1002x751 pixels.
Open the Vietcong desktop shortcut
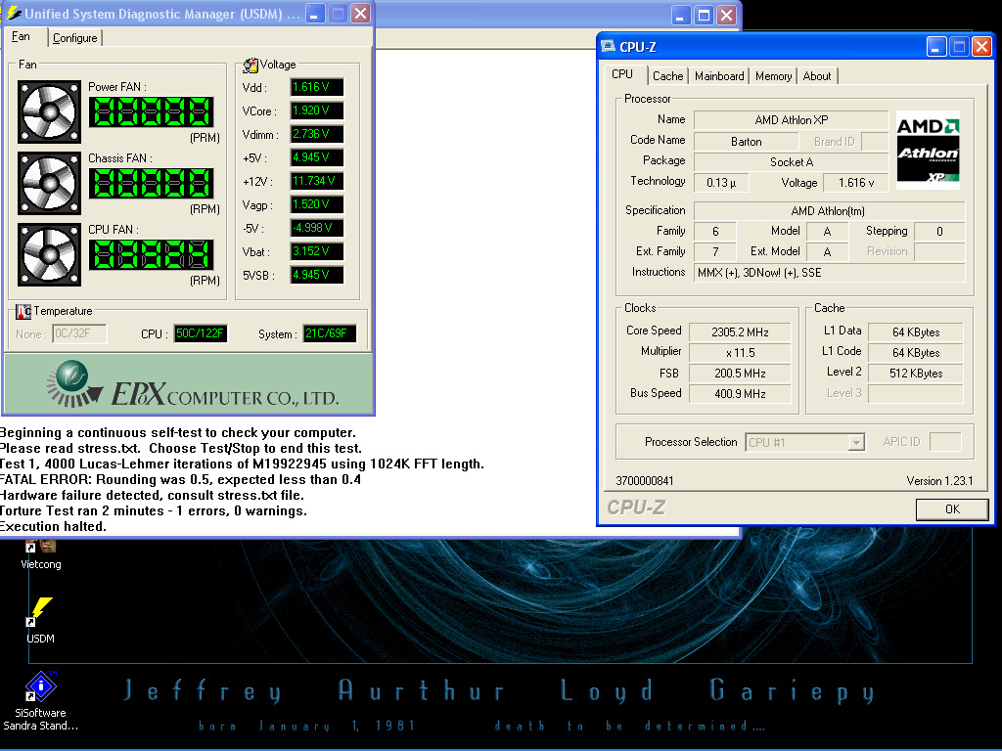(x=40, y=553)
